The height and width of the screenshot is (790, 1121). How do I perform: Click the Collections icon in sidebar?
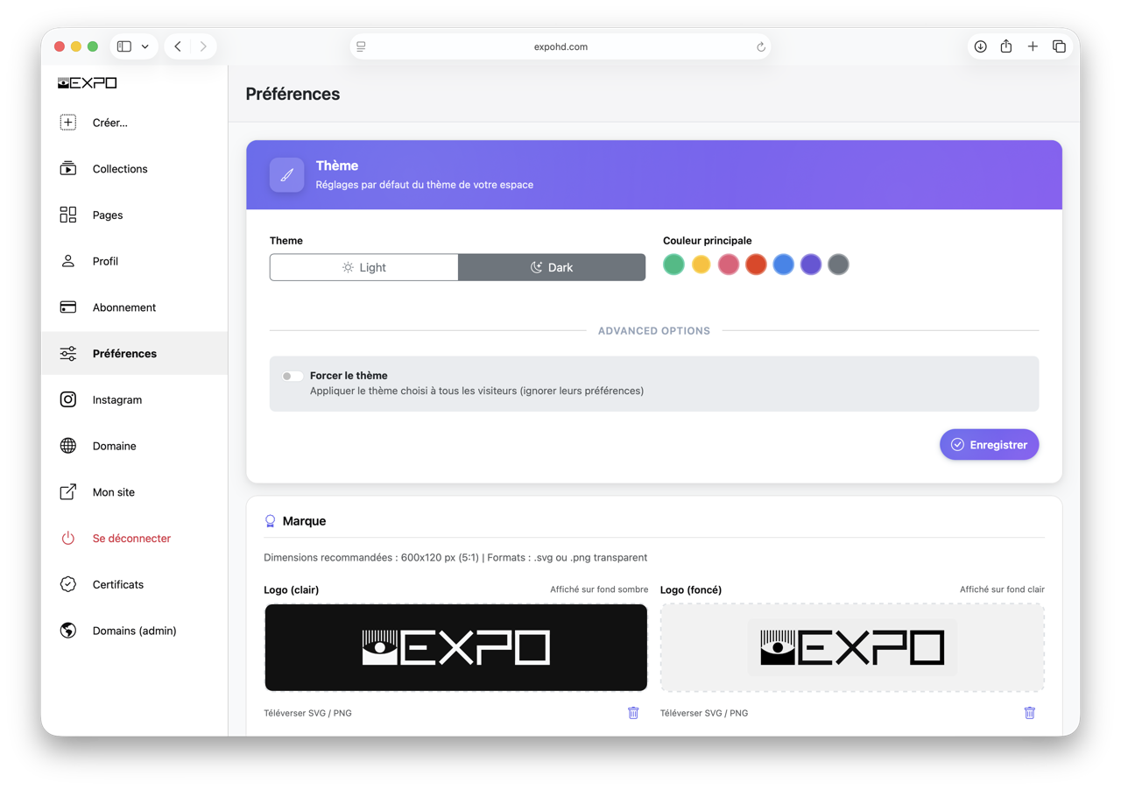point(68,169)
